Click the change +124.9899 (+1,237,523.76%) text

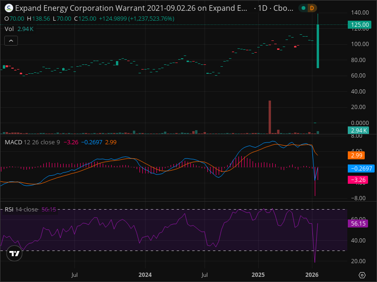137,19
